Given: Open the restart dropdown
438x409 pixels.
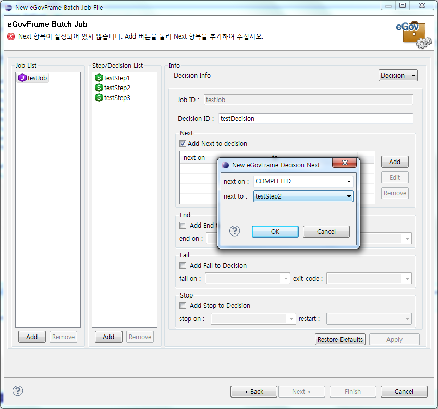Looking at the screenshot, I should point(369,318).
